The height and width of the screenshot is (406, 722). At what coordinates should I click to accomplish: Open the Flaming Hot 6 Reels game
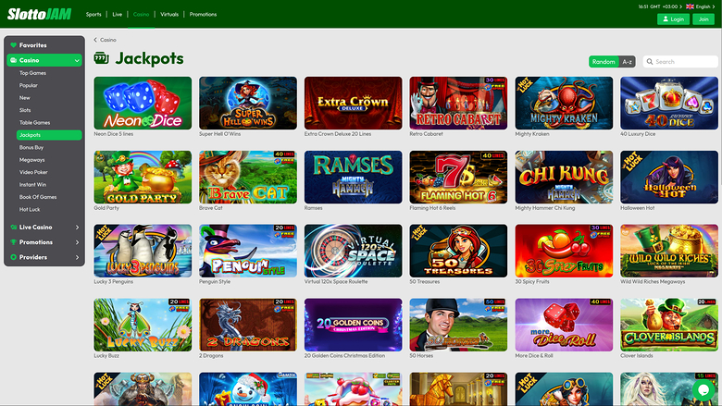click(x=458, y=177)
